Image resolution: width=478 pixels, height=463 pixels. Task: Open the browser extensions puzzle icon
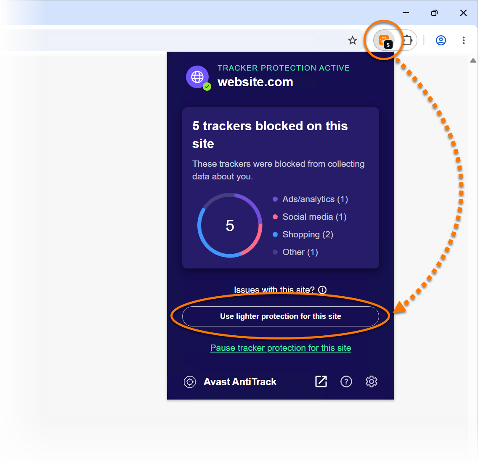click(408, 40)
